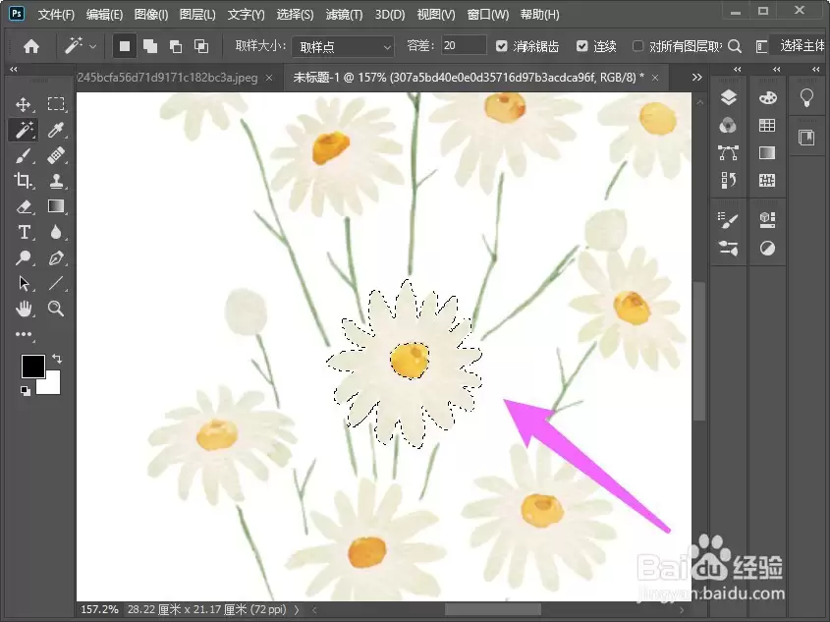The height and width of the screenshot is (622, 830).
Task: Click the search magnifier in options bar
Action: pos(734,46)
